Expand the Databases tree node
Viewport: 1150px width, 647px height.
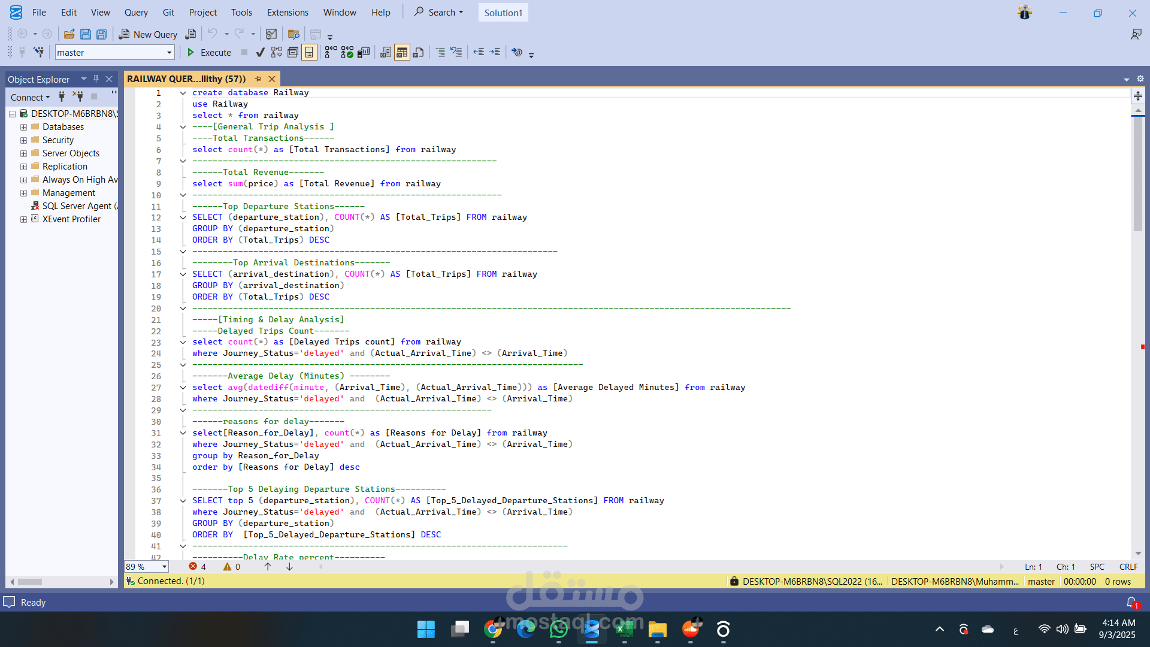coord(23,127)
